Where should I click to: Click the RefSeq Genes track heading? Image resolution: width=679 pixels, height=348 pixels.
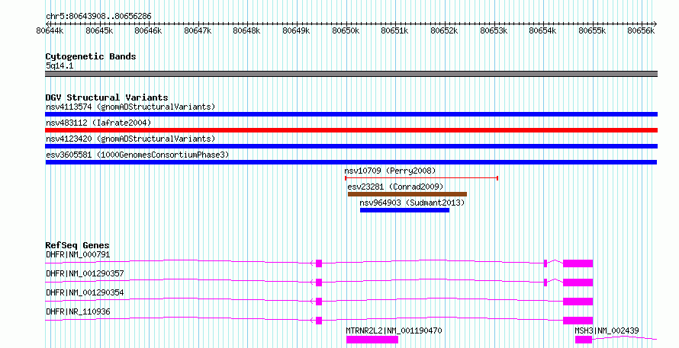point(77,245)
